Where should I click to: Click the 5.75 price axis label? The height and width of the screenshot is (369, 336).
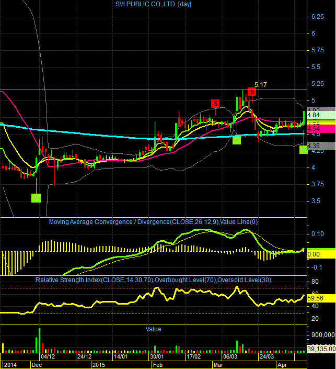317,50
